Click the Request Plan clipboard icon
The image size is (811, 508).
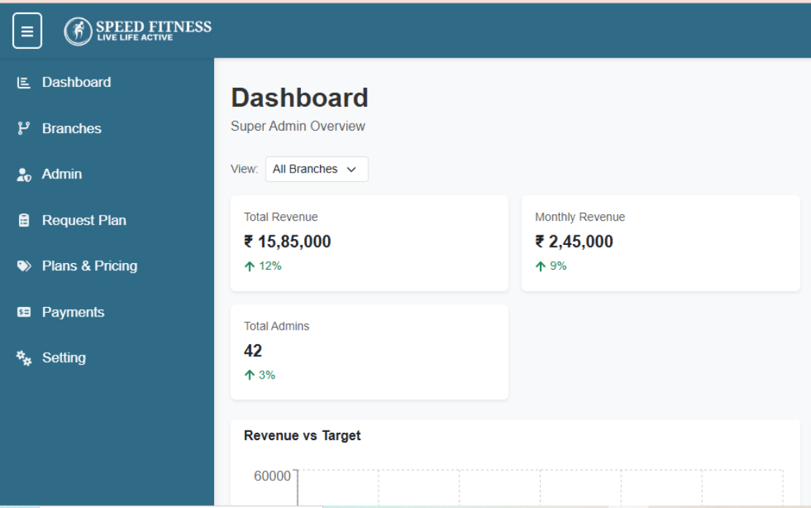[24, 220]
